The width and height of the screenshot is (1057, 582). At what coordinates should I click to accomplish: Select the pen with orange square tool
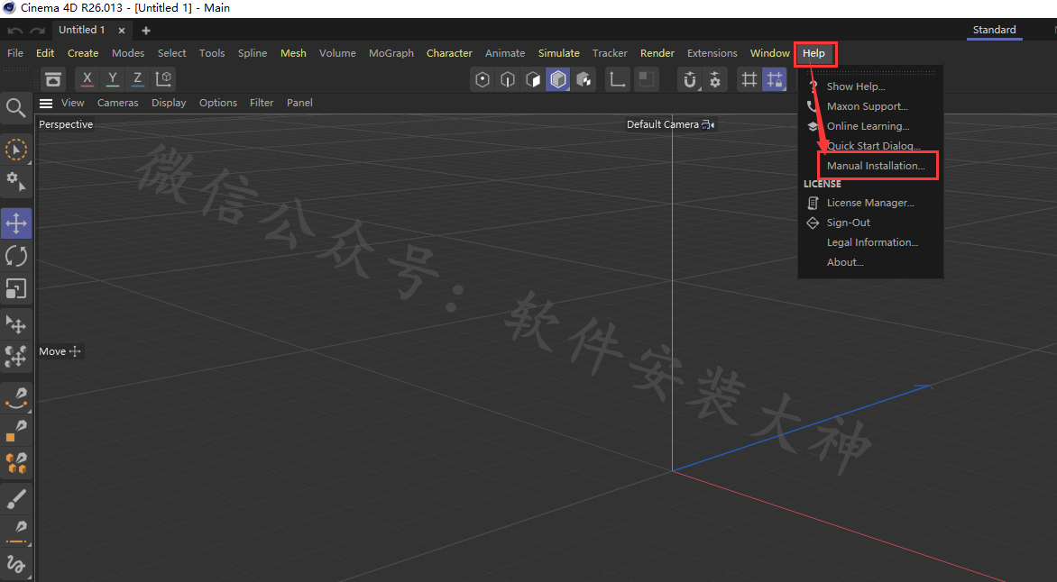16,431
